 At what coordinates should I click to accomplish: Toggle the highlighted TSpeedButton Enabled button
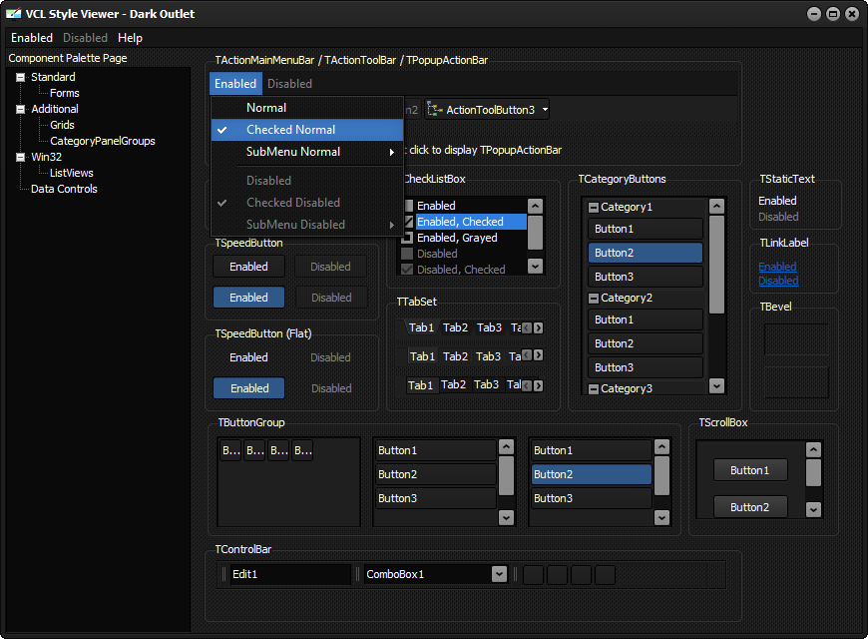tap(249, 298)
